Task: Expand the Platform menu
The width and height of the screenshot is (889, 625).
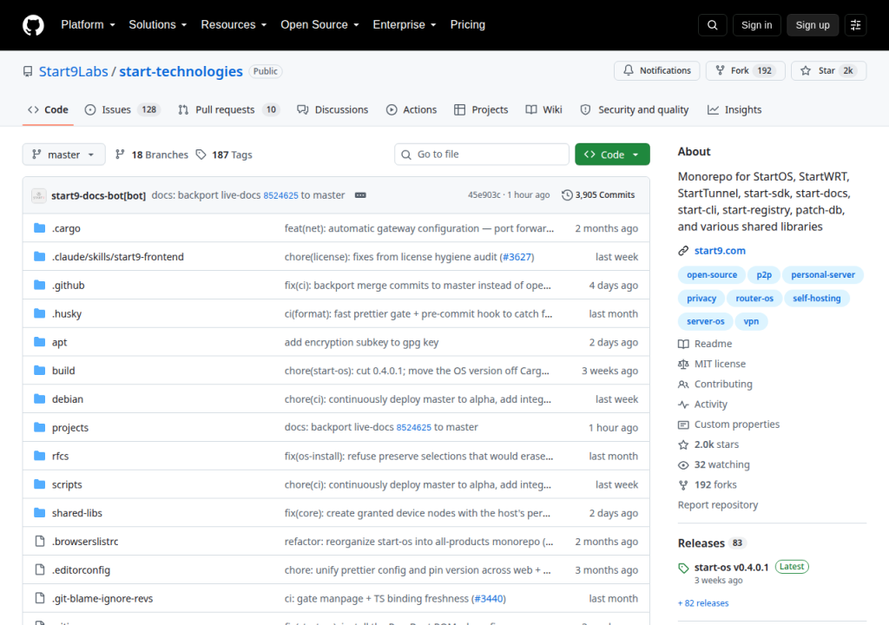Action: point(88,25)
